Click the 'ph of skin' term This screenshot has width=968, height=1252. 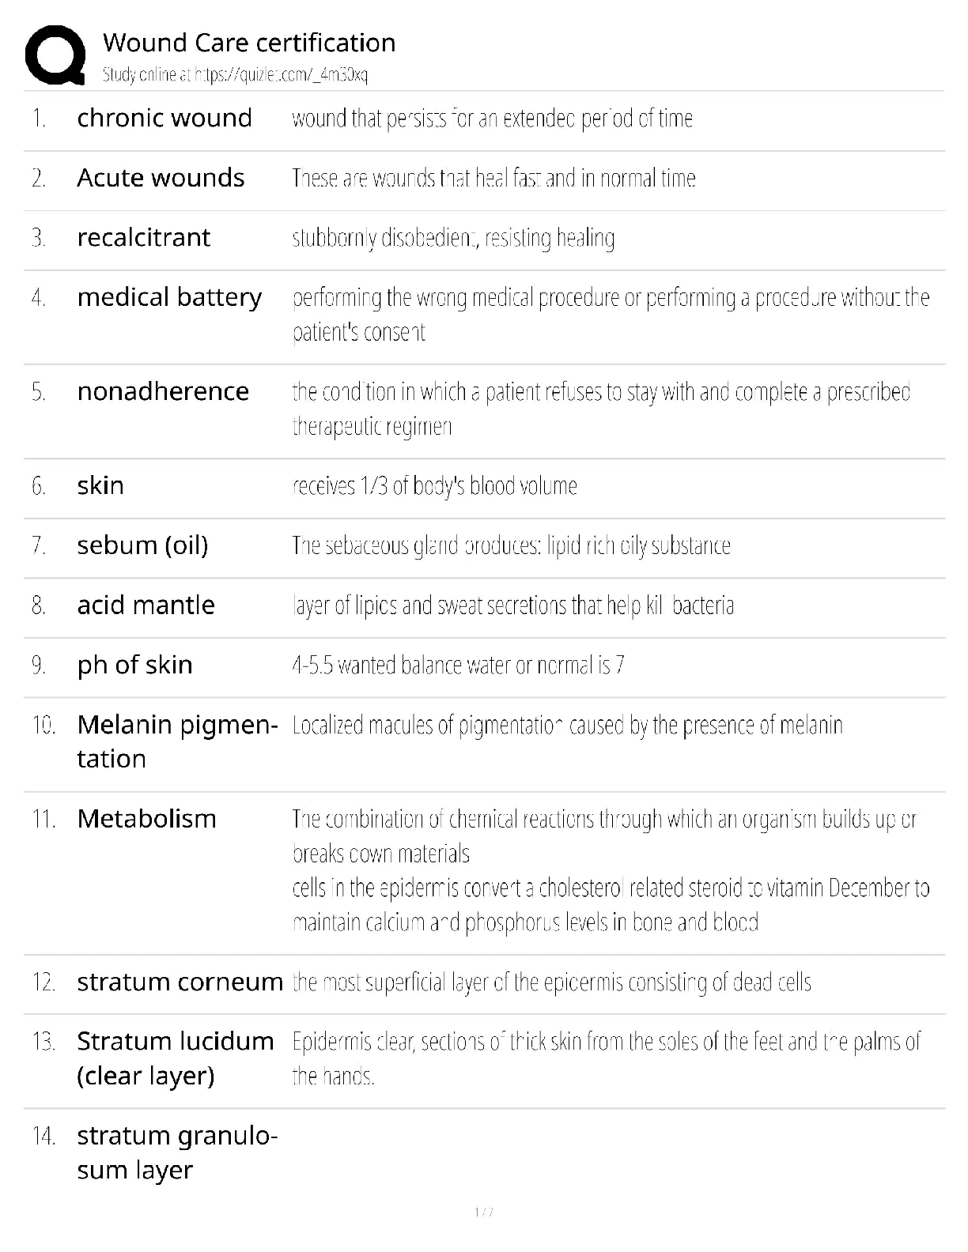(x=134, y=665)
